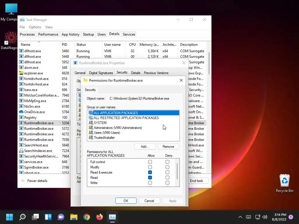Viewport: 299px width, 224px height.
Task: Open File Explorer from taskbar
Action: (x=74, y=217)
